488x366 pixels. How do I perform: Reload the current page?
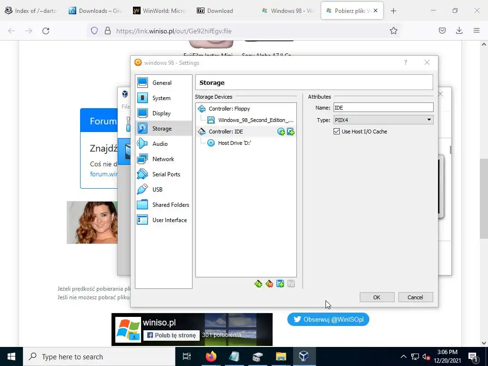tap(46, 31)
